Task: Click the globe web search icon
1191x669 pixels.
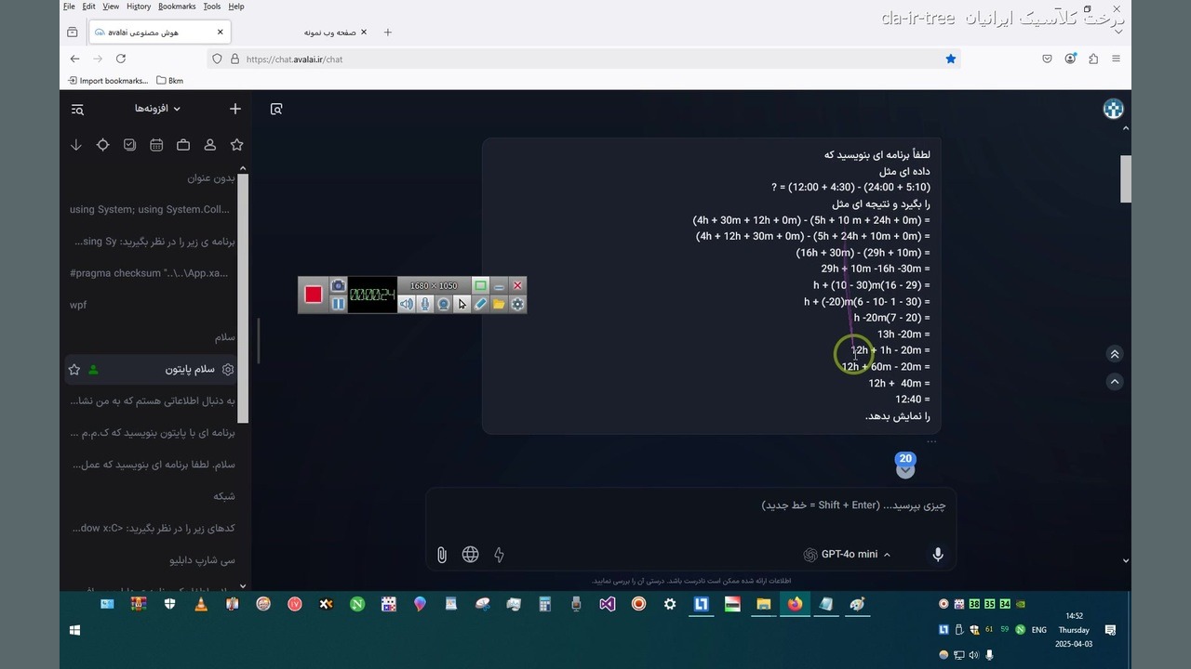Action: pos(471,555)
